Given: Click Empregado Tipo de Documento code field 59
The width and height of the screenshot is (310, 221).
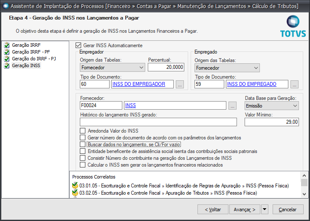Looking at the screenshot, I should [x=209, y=84].
